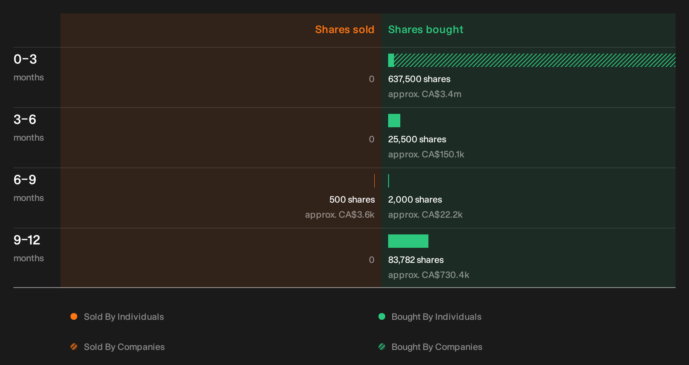This screenshot has height=365, width=689.
Task: Click the green bought bar for 9-12 months
Action: 408,241
